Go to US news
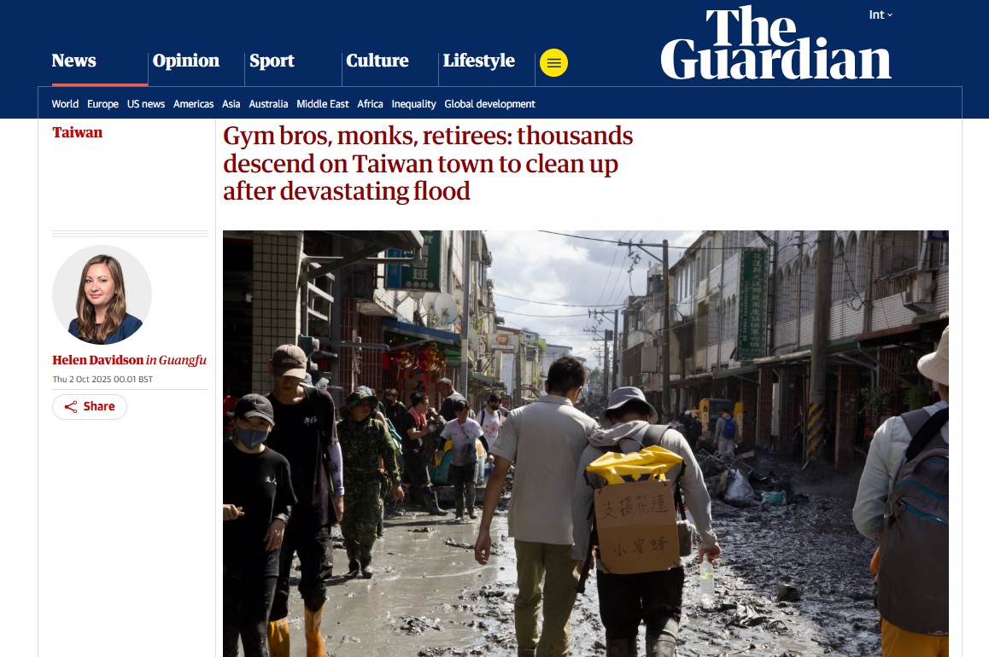The height and width of the screenshot is (657, 989). click(146, 104)
